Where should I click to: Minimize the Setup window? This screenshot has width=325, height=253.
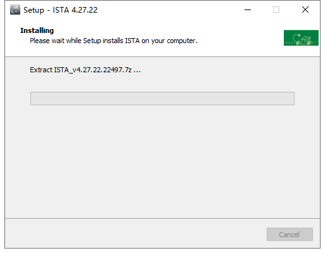(x=248, y=10)
